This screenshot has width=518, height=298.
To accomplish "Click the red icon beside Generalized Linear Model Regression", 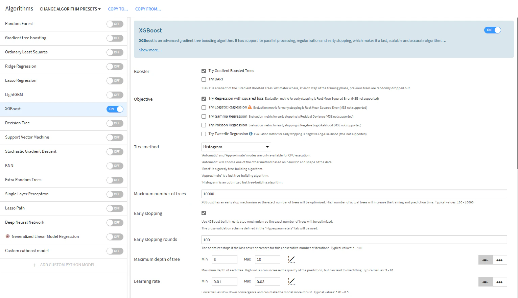I will (7, 237).
